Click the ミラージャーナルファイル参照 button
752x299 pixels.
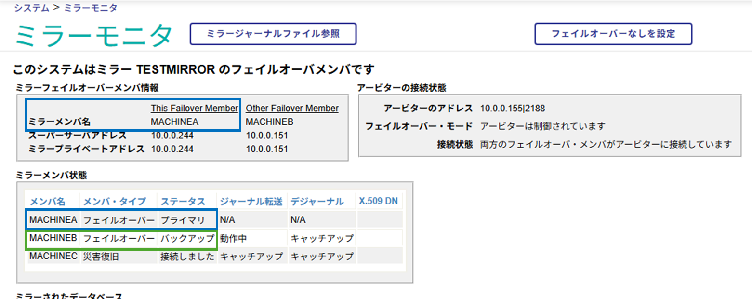tap(273, 34)
